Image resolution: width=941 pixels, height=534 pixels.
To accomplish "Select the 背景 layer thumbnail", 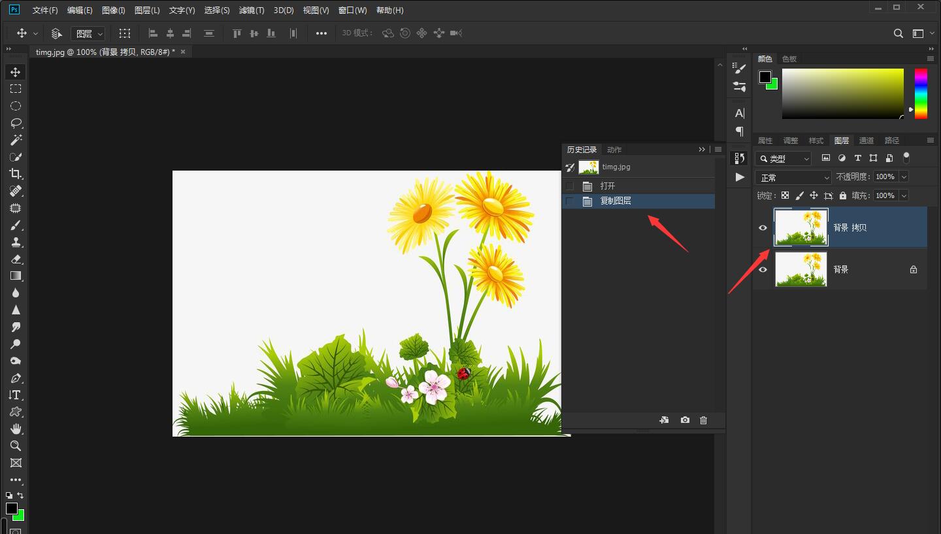I will 801,269.
